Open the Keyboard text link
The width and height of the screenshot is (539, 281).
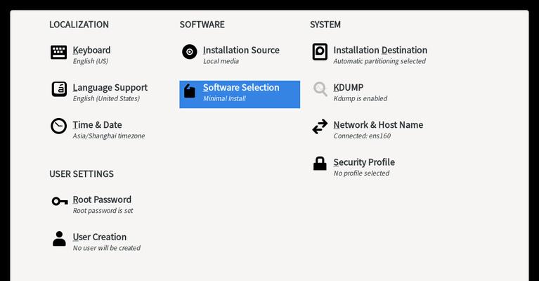[91, 50]
